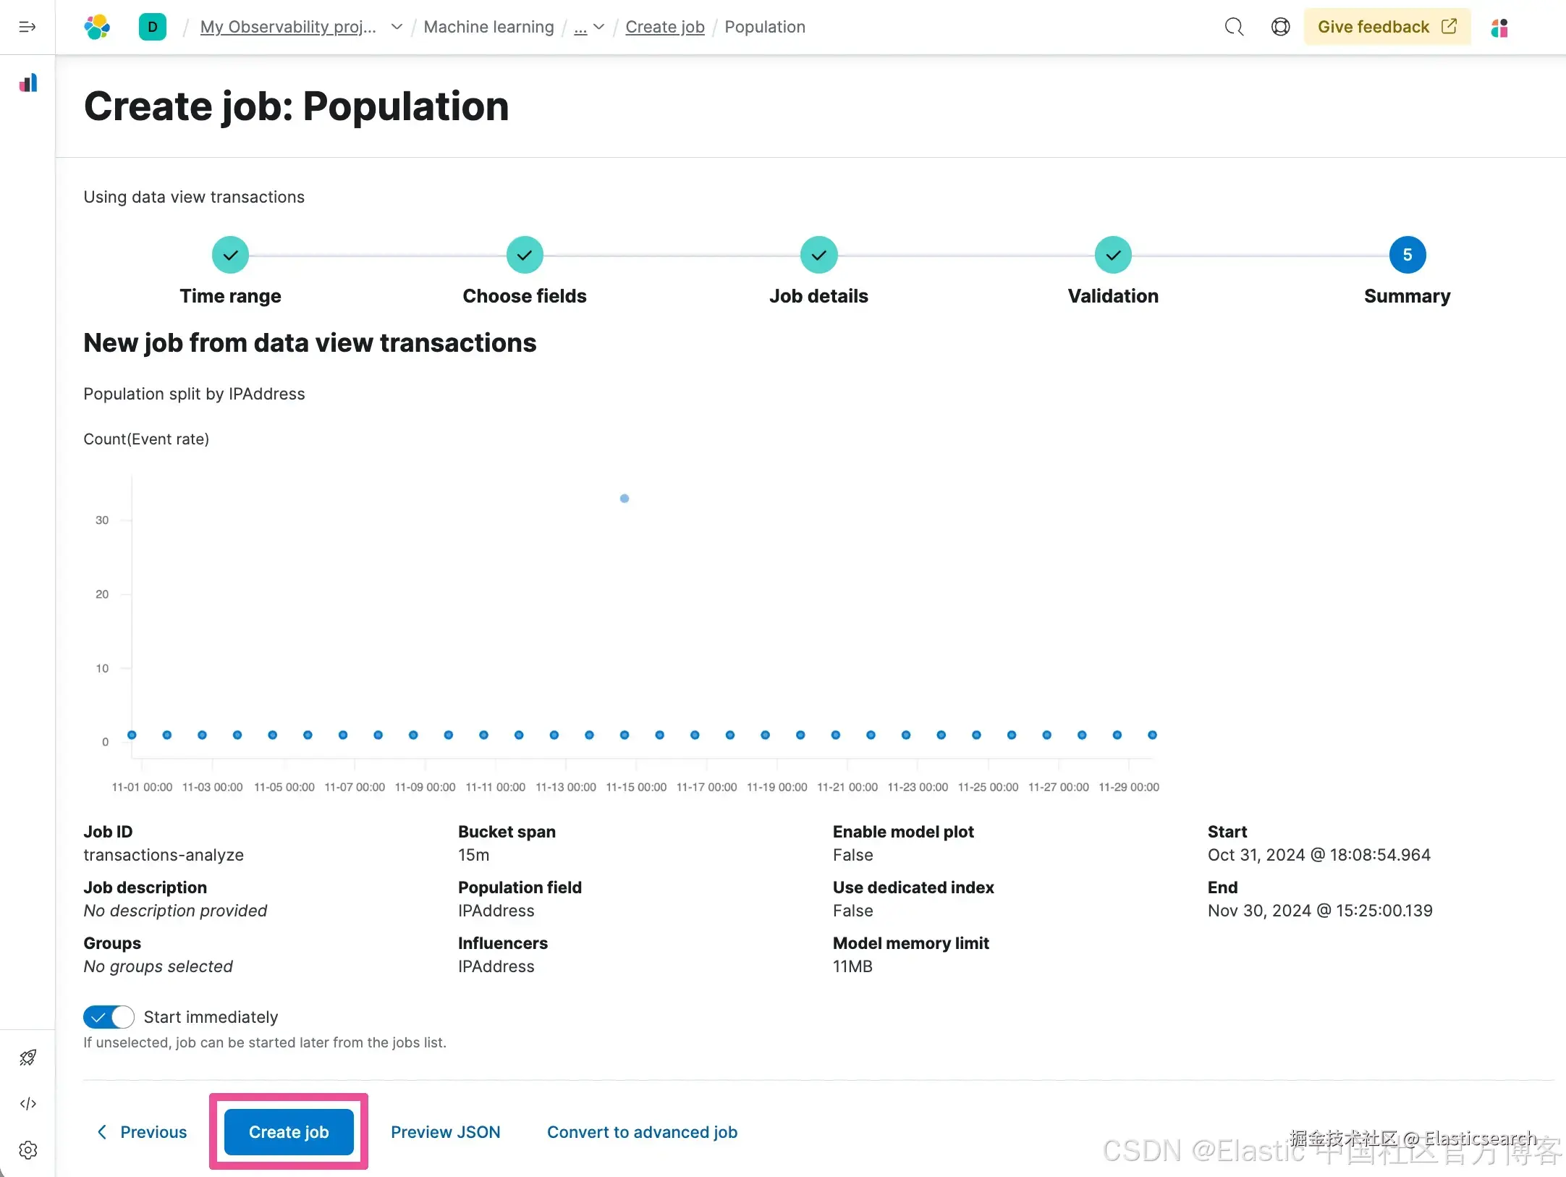Screen dimensions: 1566x1177
Task: Click the Create job button
Action: tap(289, 1131)
